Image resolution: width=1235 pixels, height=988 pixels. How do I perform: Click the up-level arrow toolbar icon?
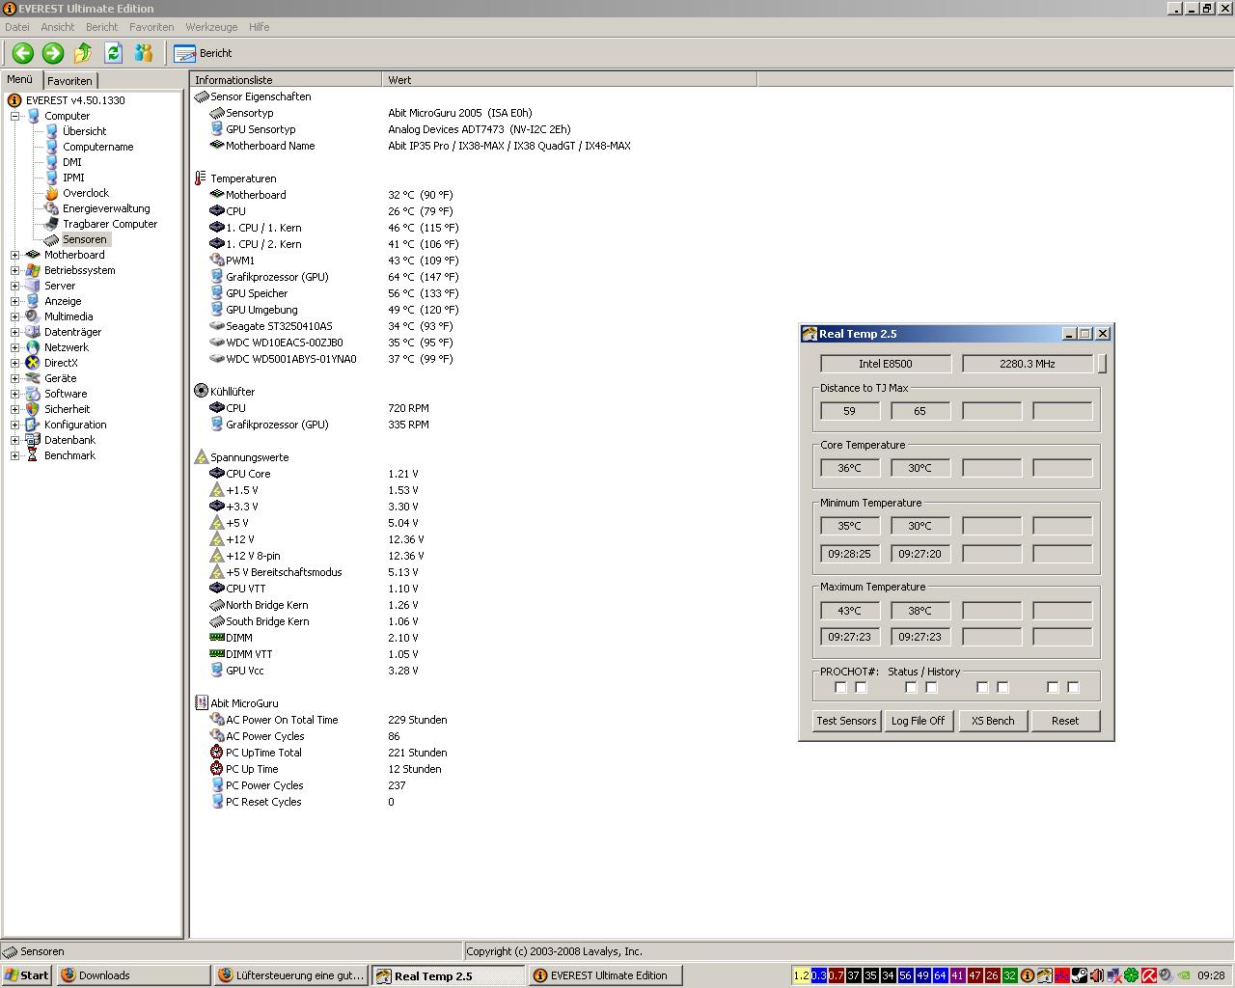83,53
